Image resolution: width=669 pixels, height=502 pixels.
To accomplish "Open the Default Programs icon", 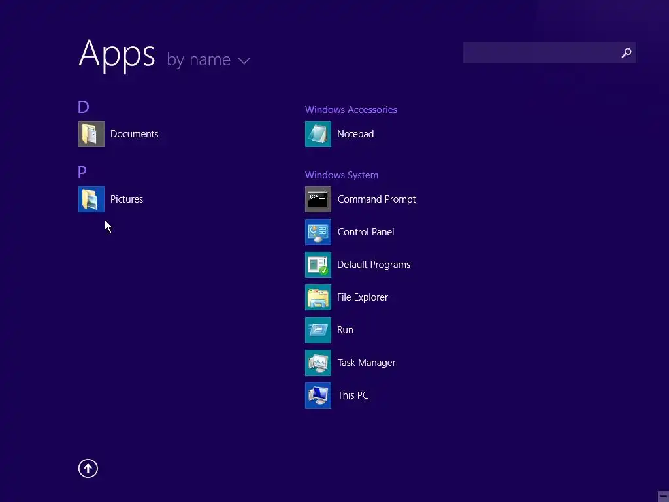I will point(318,265).
